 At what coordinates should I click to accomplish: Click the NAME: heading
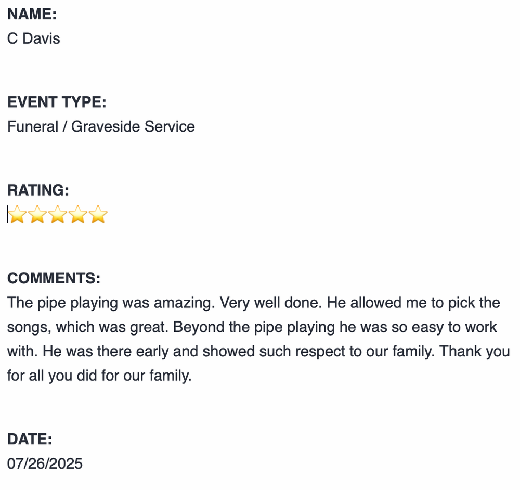[x=32, y=14]
